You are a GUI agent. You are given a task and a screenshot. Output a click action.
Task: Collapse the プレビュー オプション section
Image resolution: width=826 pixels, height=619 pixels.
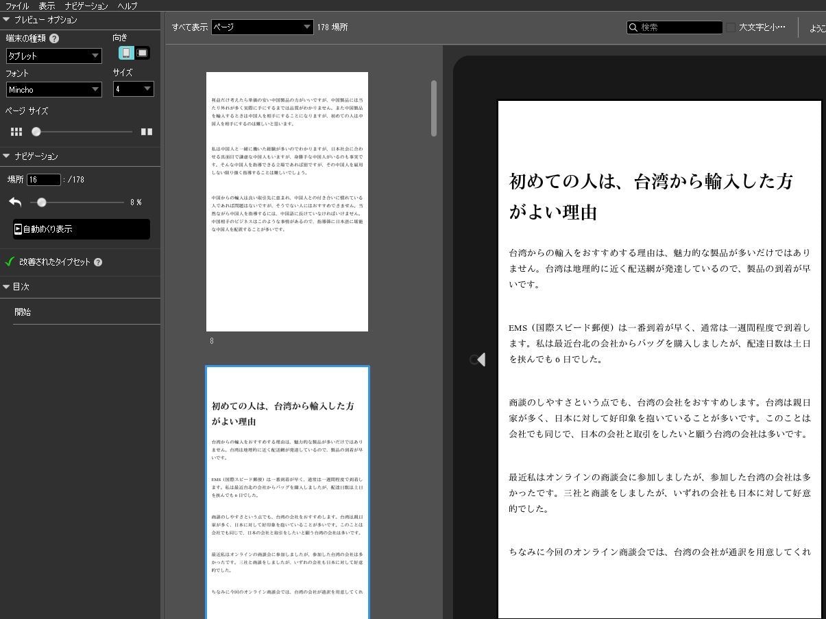click(x=6, y=20)
